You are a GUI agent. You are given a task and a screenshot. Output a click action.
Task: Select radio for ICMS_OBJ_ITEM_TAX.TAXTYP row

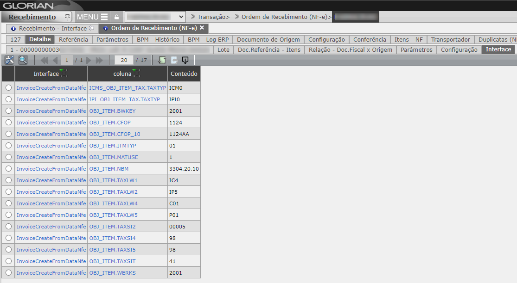[x=8, y=87]
